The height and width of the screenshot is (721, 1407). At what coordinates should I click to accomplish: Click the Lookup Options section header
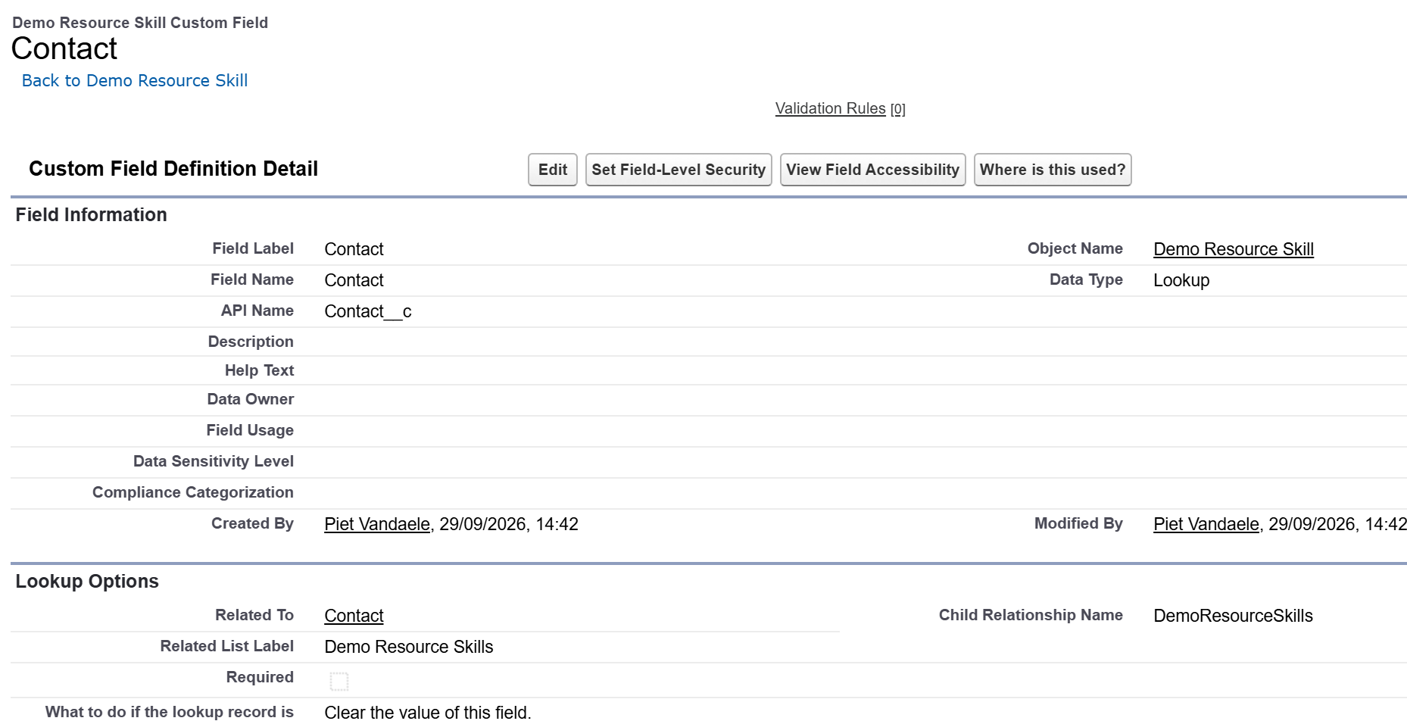(x=87, y=582)
